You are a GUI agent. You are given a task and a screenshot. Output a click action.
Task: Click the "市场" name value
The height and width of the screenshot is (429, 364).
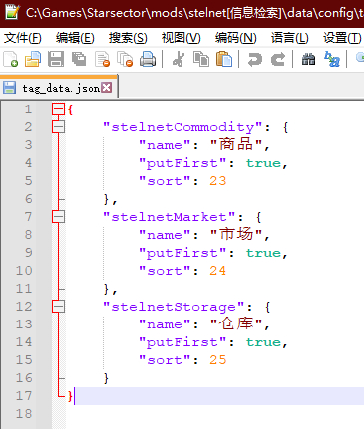click(236, 235)
